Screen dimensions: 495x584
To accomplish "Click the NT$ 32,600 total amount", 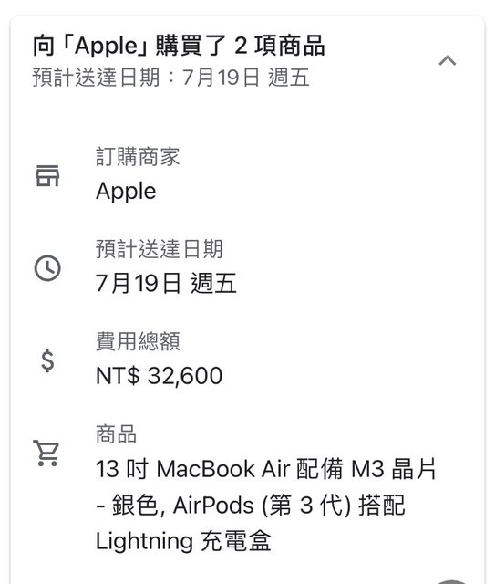I will [x=159, y=375].
